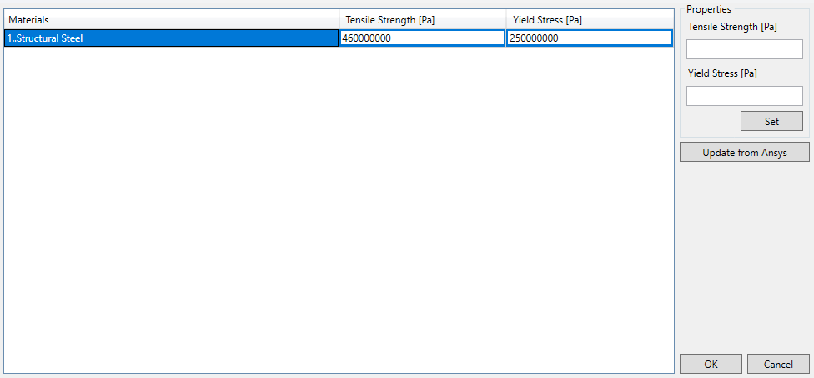Click the blank area under the Tensile Strength column
The height and width of the screenshot is (378, 814).
click(422, 209)
